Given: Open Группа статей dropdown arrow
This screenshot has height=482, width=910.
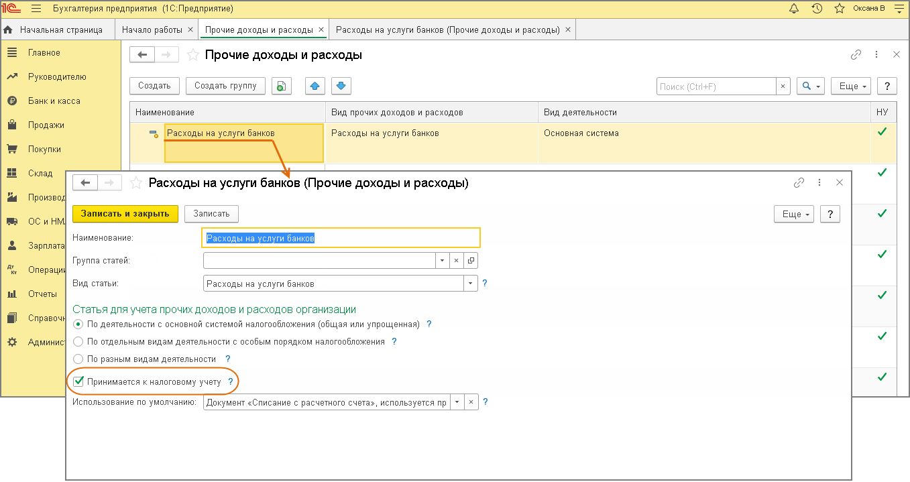Looking at the screenshot, I should 442,261.
